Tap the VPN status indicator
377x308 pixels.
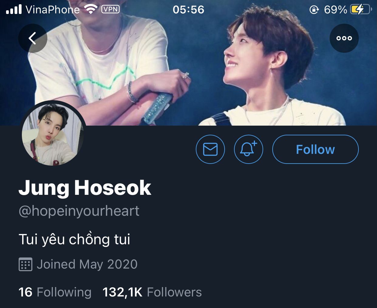[x=110, y=9]
